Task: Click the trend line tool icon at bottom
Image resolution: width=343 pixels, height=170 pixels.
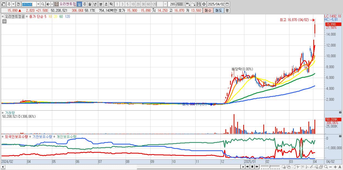Action: tap(303, 167)
